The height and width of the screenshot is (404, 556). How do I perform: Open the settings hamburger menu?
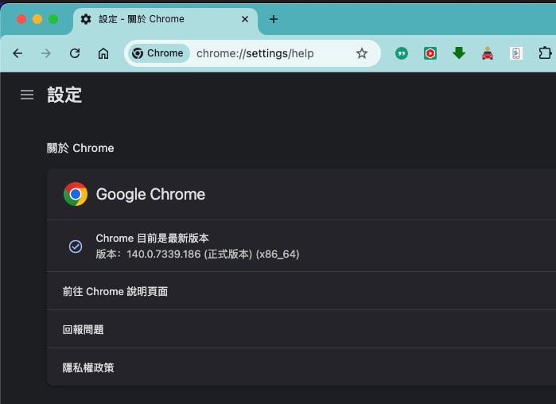[x=27, y=95]
